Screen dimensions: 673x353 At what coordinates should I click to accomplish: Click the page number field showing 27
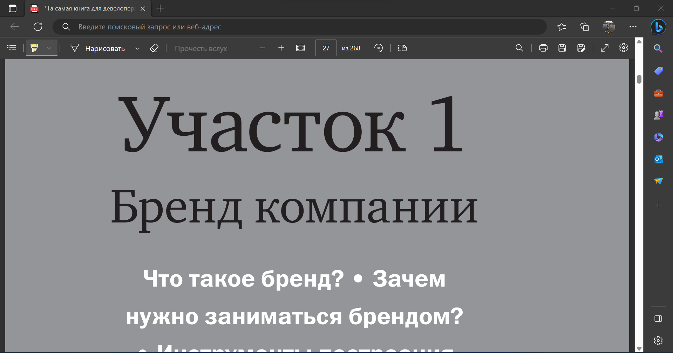click(x=326, y=48)
